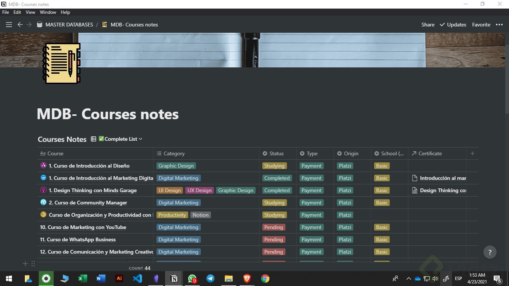Open Excel from the taskbar
Viewport: 509px width, 286px height.
click(83, 279)
